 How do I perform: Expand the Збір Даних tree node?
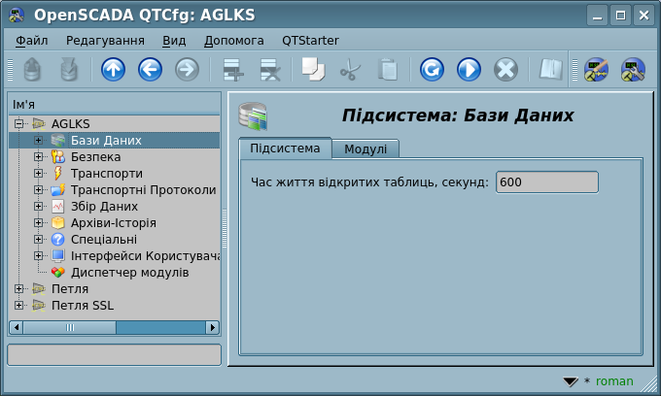click(x=38, y=206)
